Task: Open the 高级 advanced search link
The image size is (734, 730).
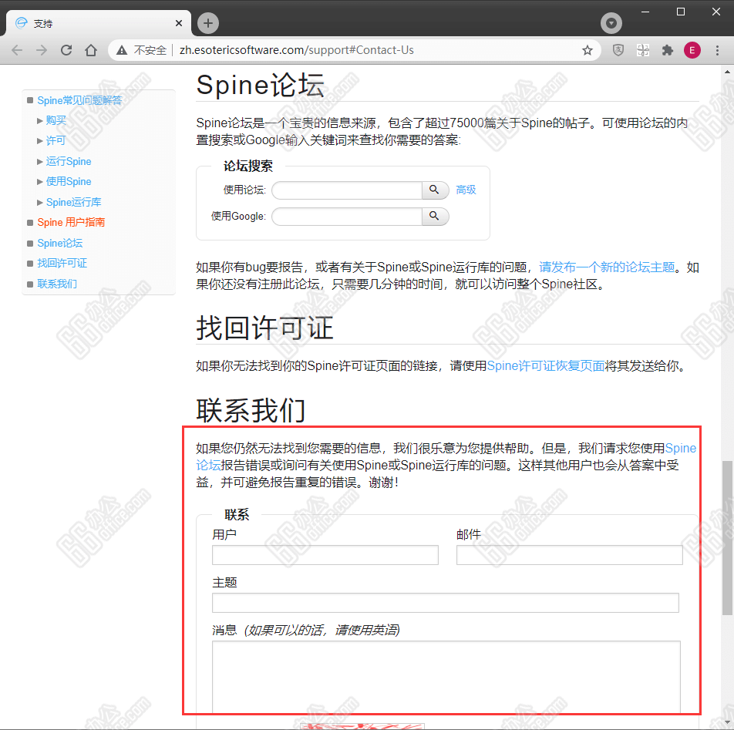Action: click(x=466, y=190)
